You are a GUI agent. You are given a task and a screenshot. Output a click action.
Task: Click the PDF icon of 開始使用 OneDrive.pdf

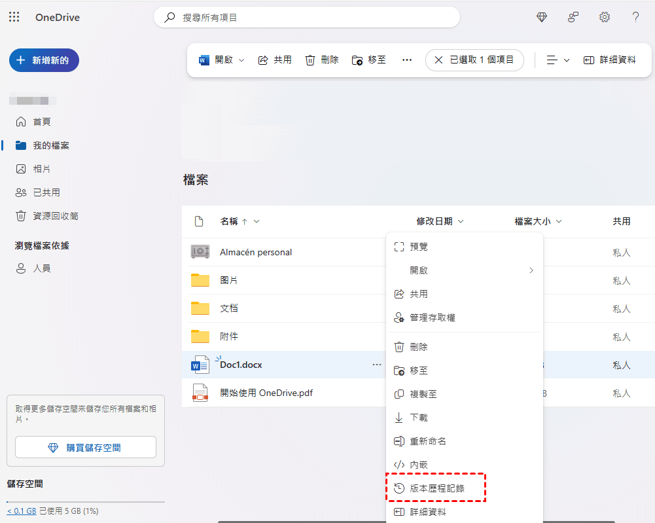[x=200, y=393]
